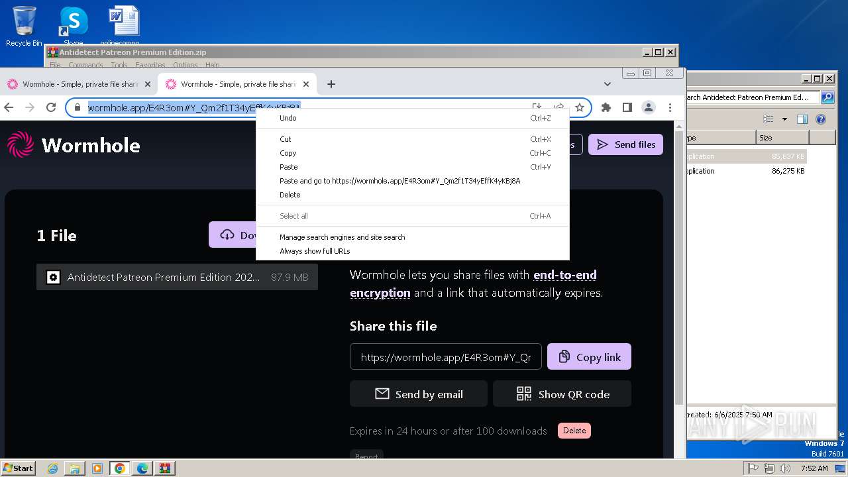The width and height of the screenshot is (848, 477).
Task: Open the WinRAR Commands menu
Action: tap(85, 65)
